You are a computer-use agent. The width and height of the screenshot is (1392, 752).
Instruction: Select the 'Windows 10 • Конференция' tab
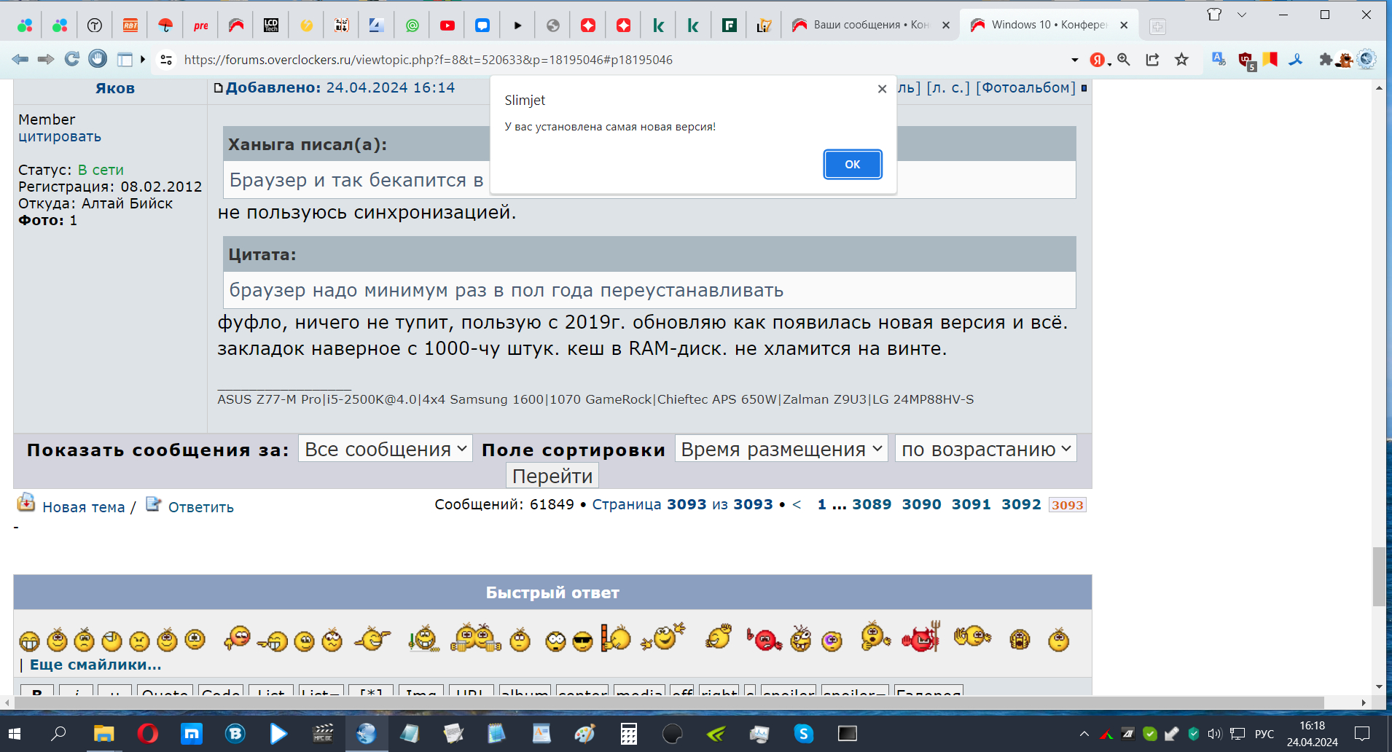(1049, 25)
